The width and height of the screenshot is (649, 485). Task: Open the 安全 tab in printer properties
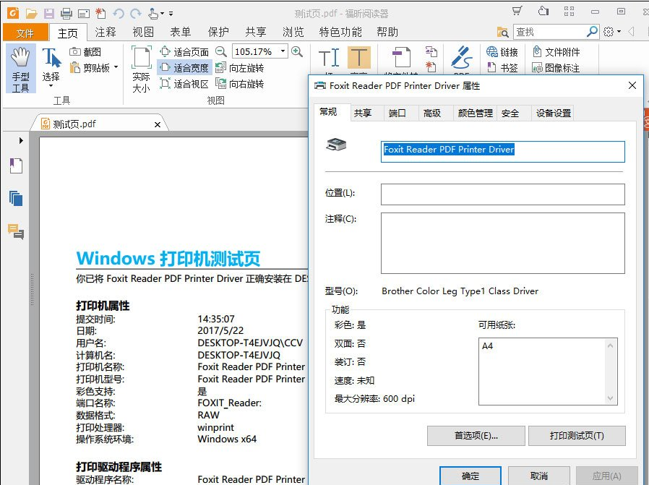click(x=510, y=113)
